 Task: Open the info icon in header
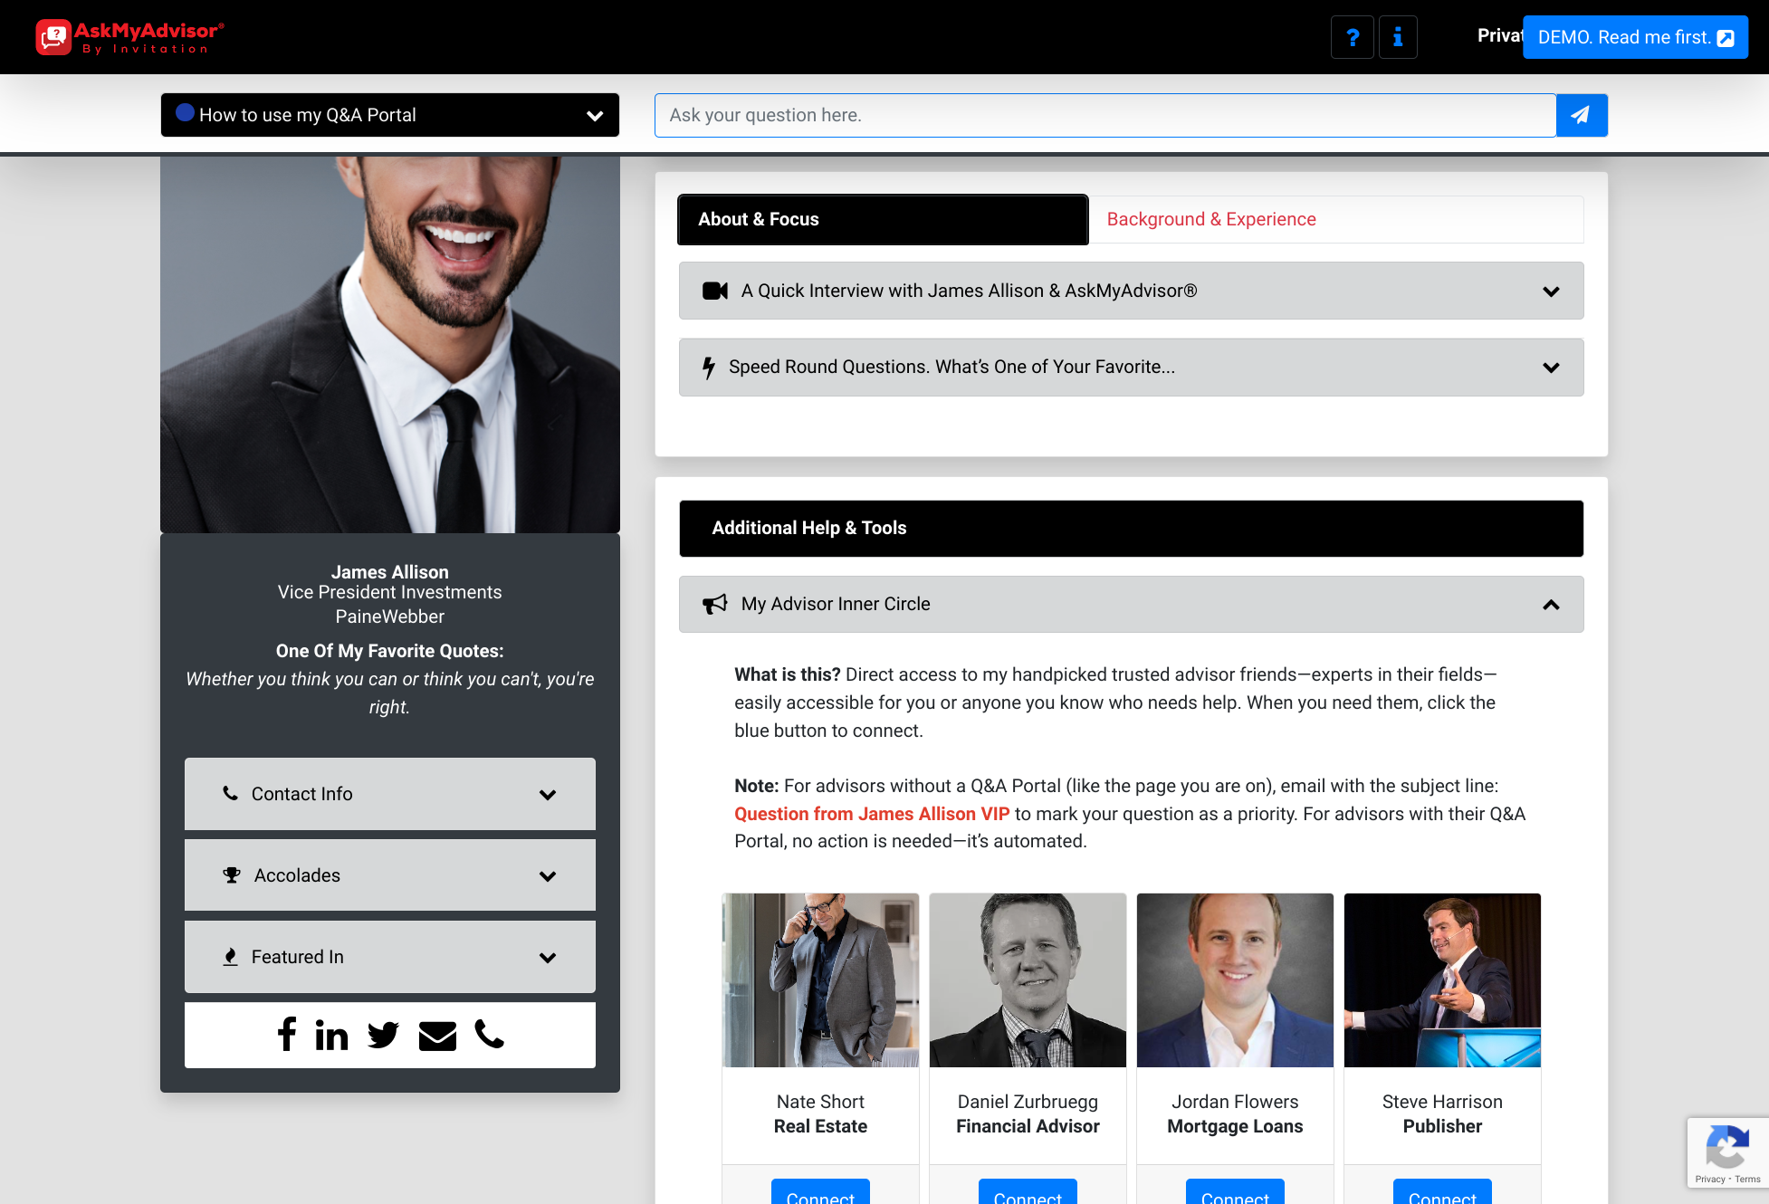1398,37
